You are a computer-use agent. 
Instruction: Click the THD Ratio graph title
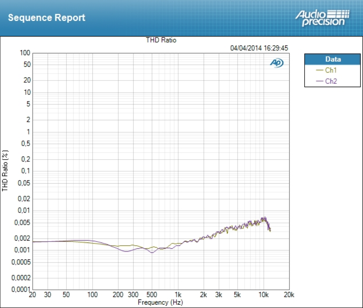pyautogui.click(x=161, y=40)
